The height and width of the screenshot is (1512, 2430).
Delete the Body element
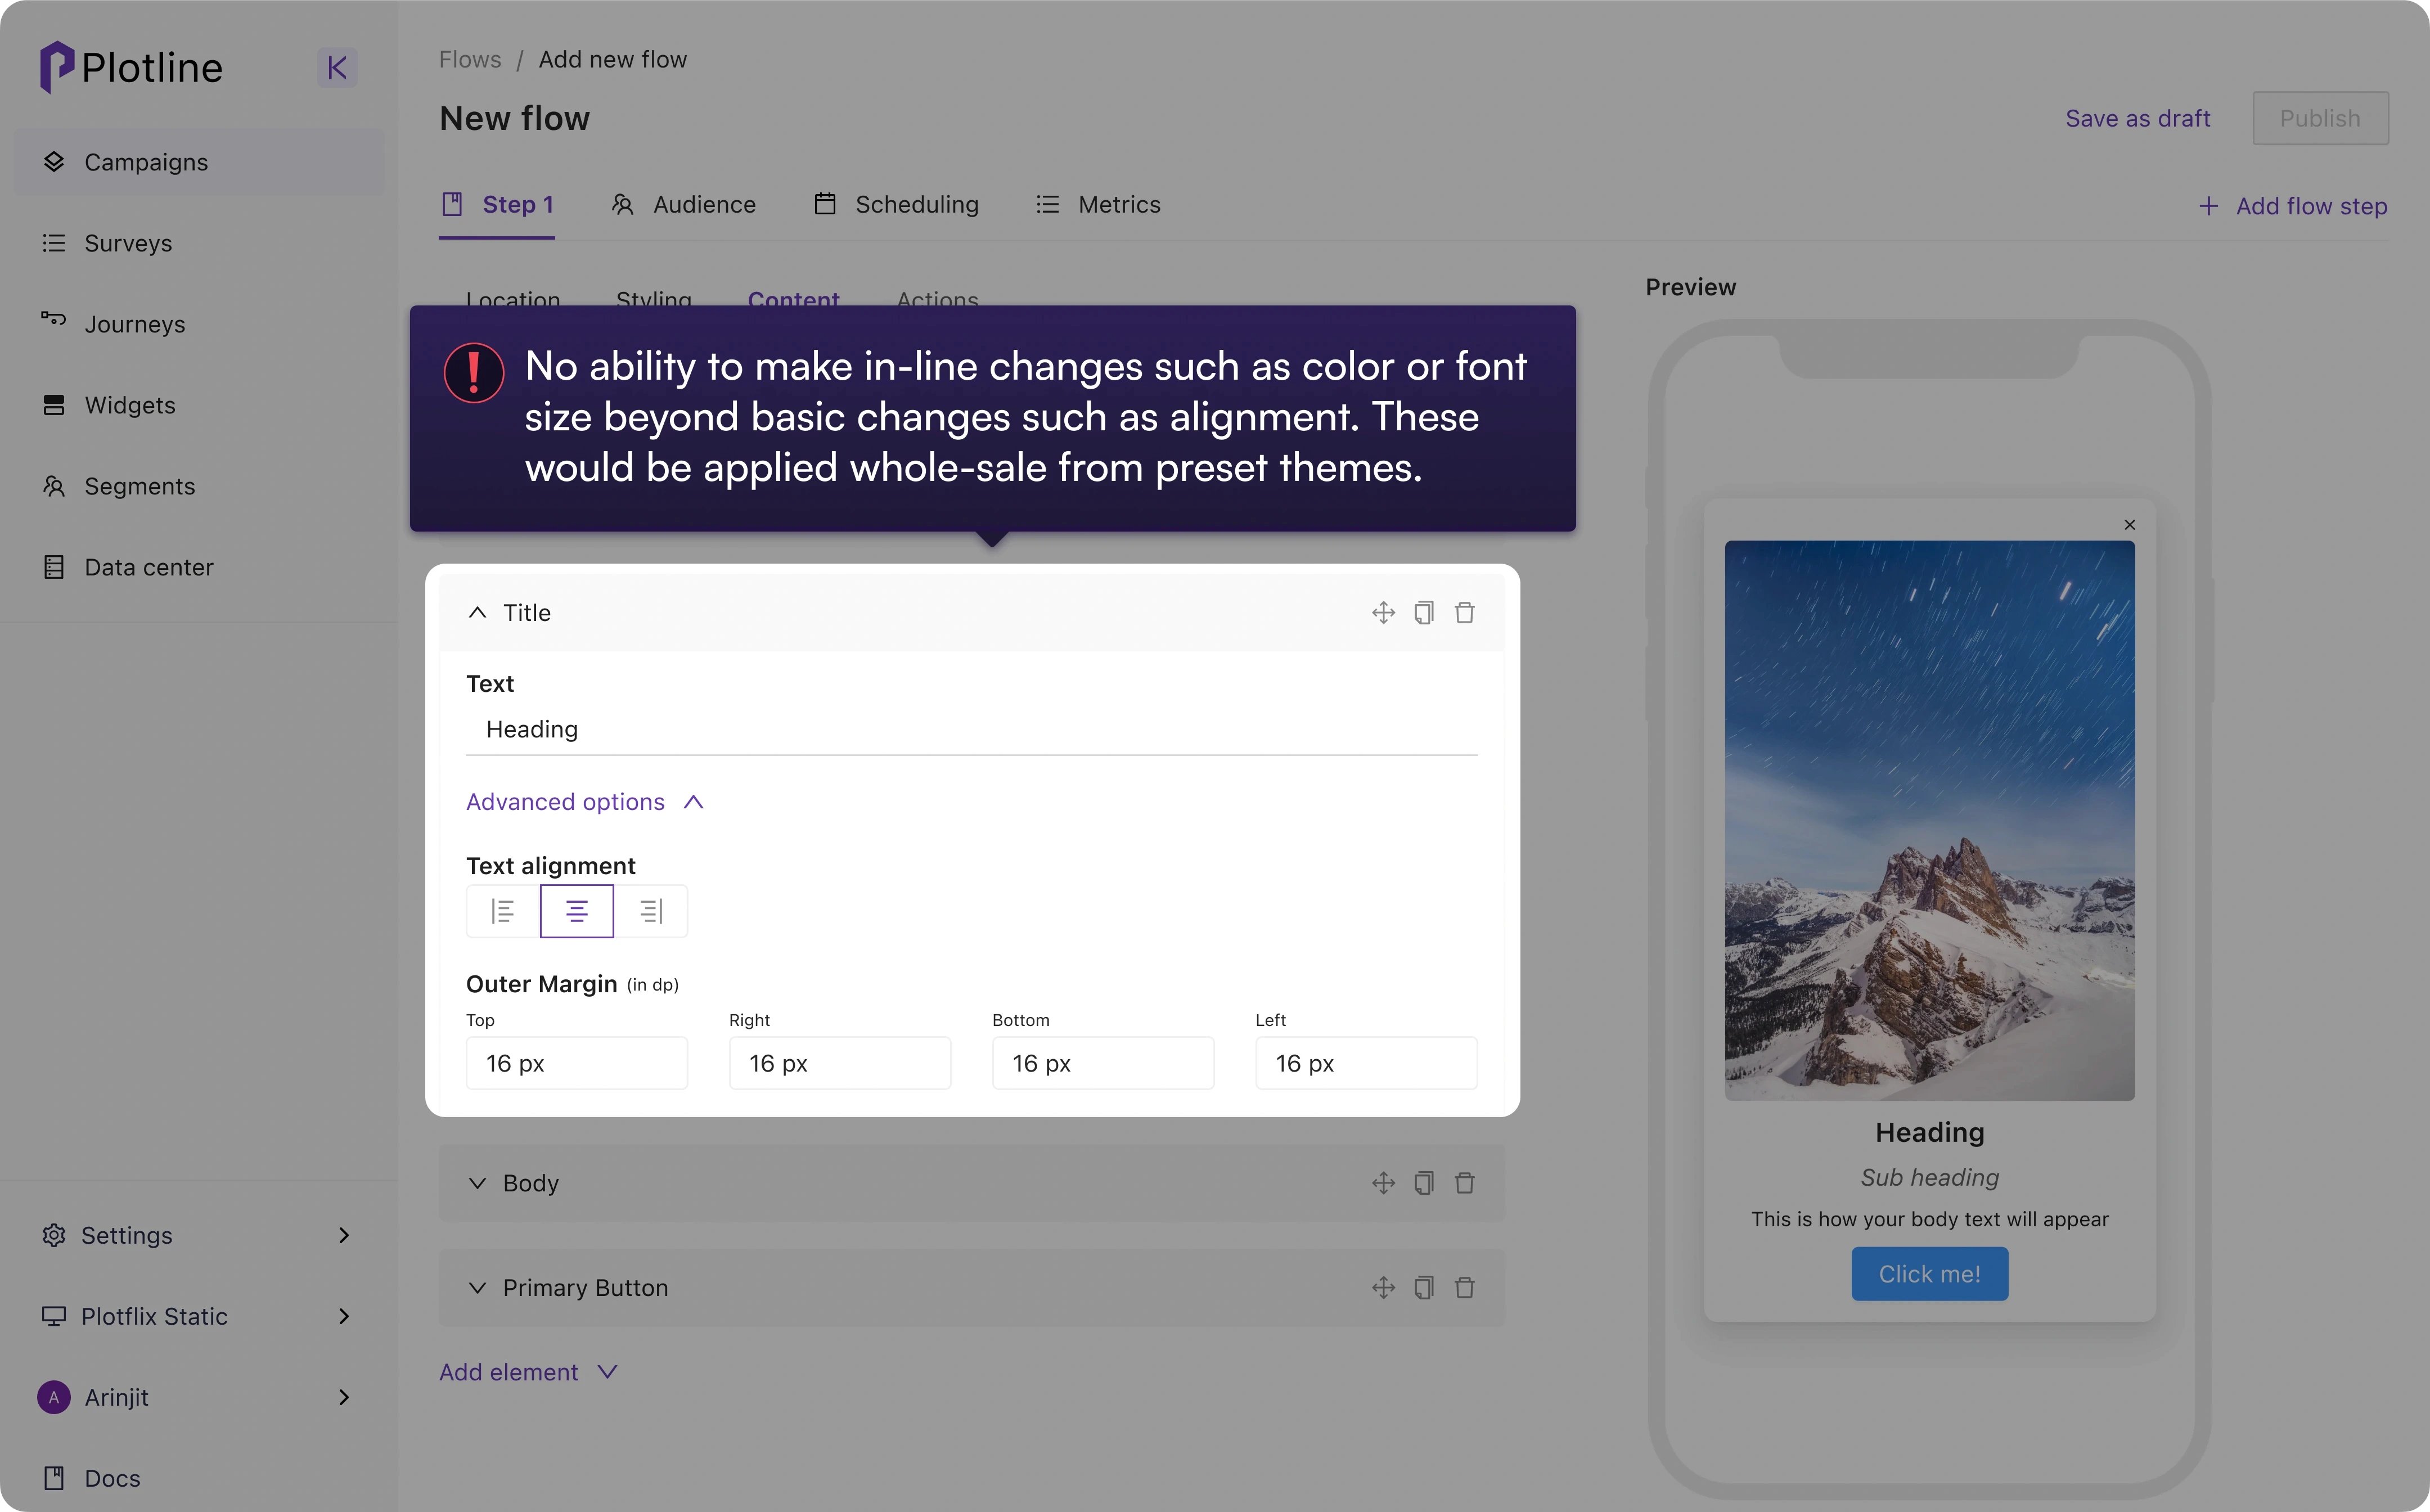(1464, 1183)
